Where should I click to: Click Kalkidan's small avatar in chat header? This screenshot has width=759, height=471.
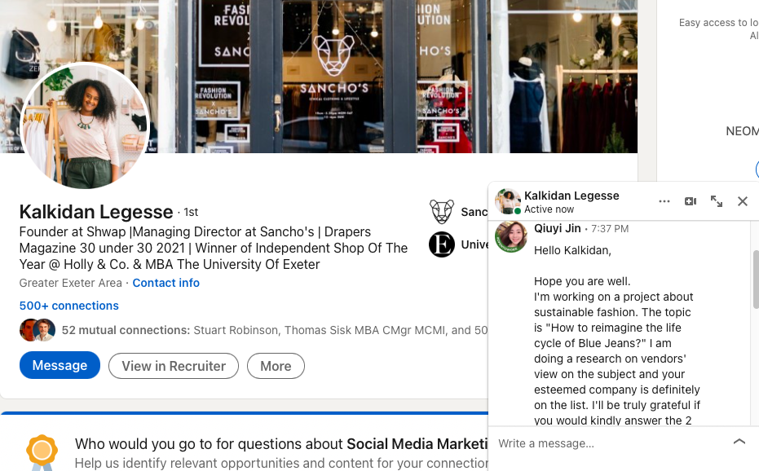(507, 201)
